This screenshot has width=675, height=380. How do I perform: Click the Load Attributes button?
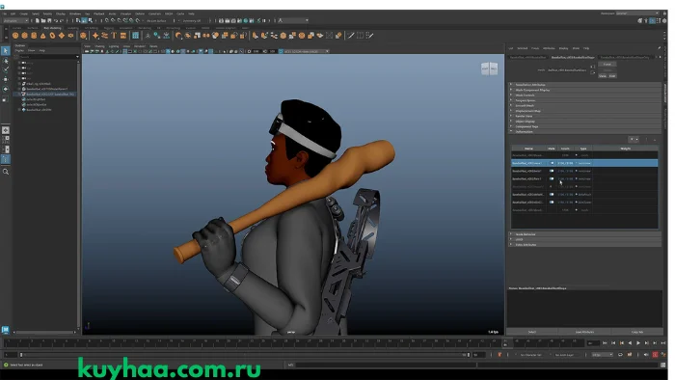tap(584, 332)
